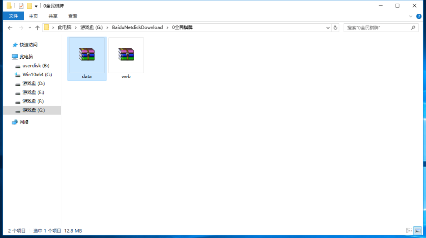Open Customize Quick Access Toolbar dropdown

(x=36, y=6)
